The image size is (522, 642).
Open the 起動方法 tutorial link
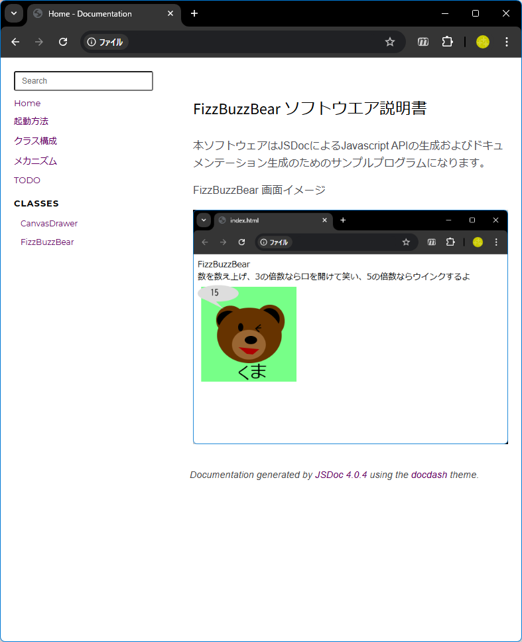[x=31, y=121]
